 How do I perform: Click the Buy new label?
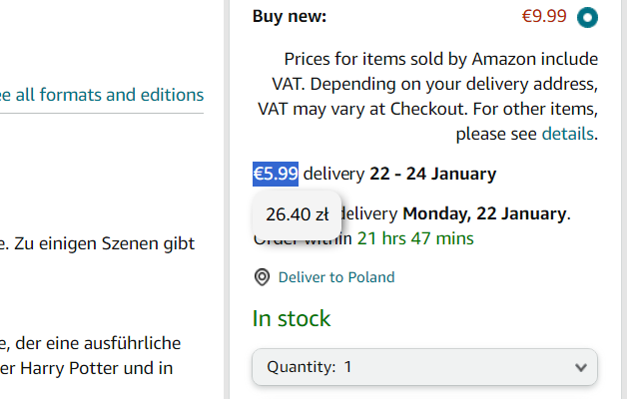[290, 16]
